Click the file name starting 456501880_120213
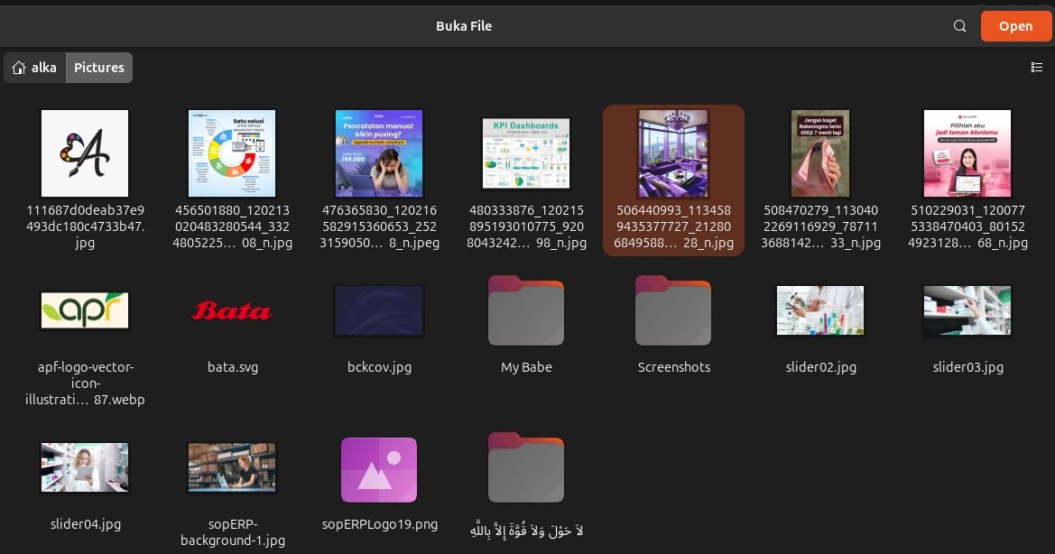Viewport: 1055px width, 554px height. coord(232,226)
